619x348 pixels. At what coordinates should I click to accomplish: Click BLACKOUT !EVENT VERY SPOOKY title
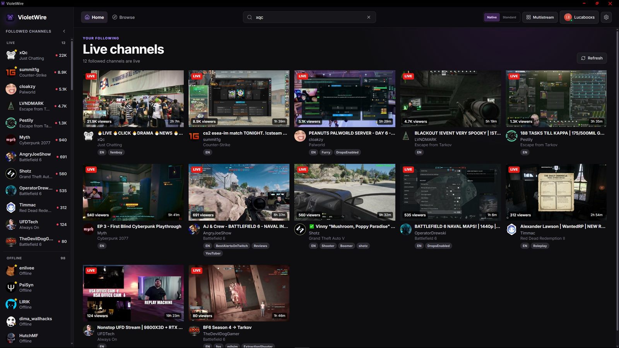(x=457, y=133)
